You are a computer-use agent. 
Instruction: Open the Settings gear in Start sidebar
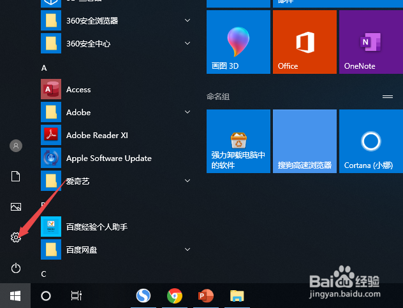click(x=16, y=237)
